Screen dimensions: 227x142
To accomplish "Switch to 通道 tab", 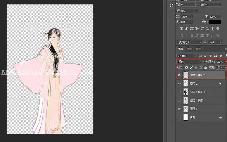I will point(189,49).
